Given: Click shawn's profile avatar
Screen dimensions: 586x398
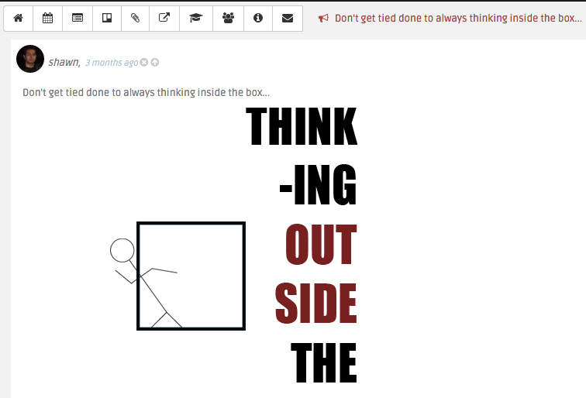Looking at the screenshot, I should 30,59.
